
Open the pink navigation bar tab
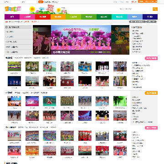[27, 17]
